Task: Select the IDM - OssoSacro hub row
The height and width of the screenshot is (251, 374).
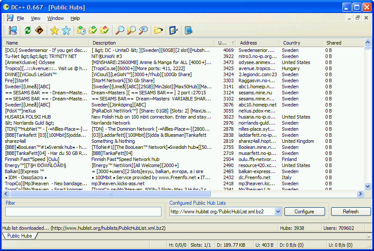Action: click(184, 177)
